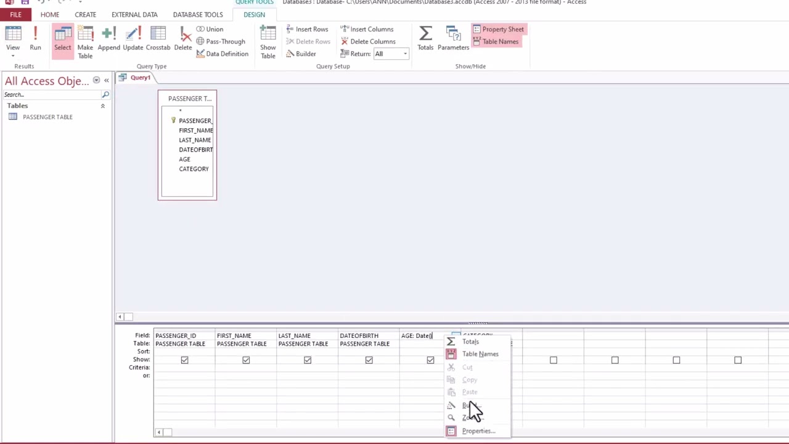Open the View button in the ribbon

13,41
